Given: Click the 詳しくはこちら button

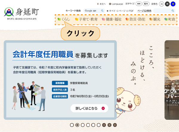Looking at the screenshot, I should click(x=89, y=108).
